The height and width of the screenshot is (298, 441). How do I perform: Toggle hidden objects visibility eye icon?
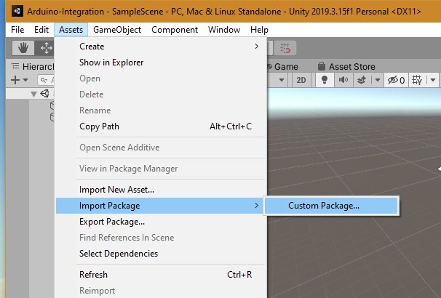point(396,80)
